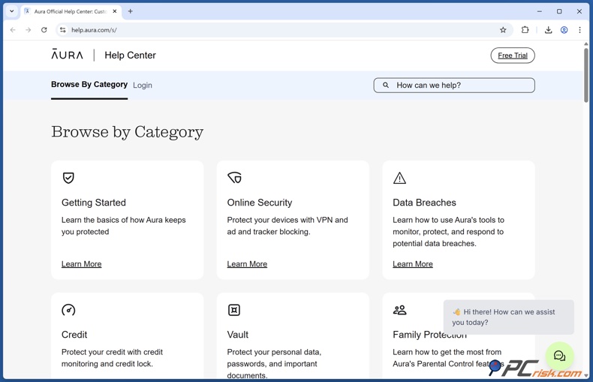Click the Data Breaches warning triangle icon

coord(399,178)
